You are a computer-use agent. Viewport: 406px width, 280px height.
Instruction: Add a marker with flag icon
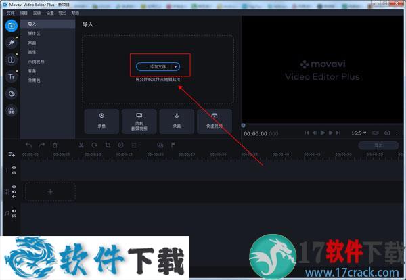click(173, 145)
